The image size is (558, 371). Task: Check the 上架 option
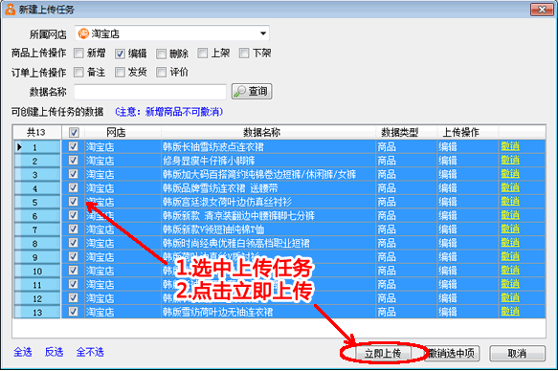(x=203, y=54)
